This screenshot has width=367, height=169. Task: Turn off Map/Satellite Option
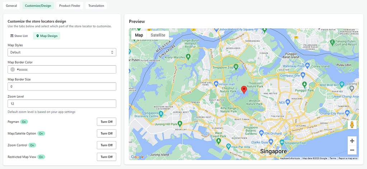[x=107, y=133]
